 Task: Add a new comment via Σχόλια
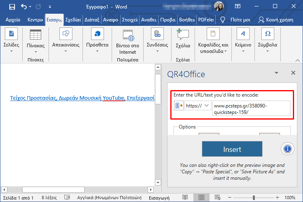[x=183, y=38]
